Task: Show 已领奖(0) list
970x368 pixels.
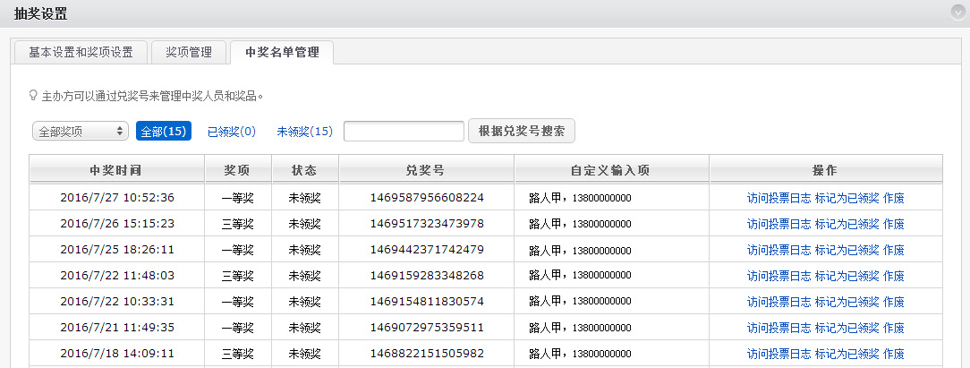Action: coord(232,132)
